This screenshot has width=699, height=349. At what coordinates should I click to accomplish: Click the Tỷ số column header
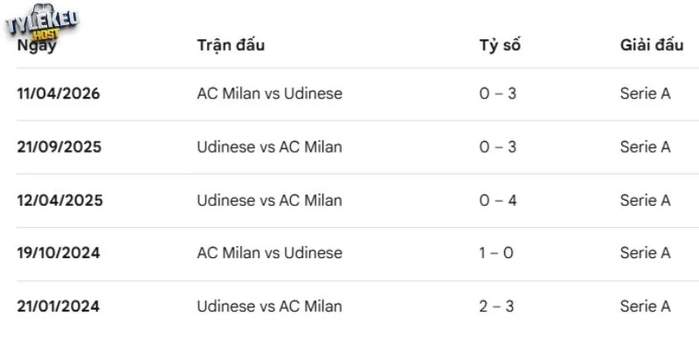pyautogui.click(x=500, y=45)
